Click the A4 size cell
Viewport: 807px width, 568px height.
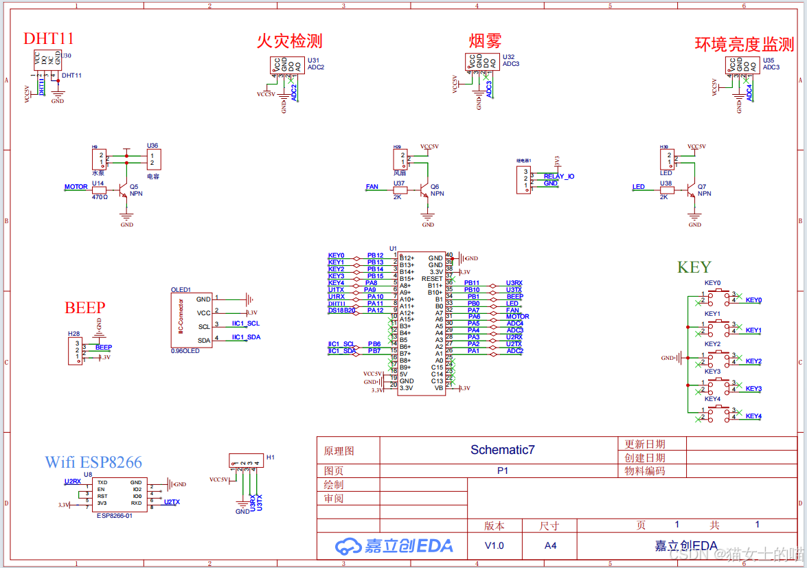click(x=550, y=545)
